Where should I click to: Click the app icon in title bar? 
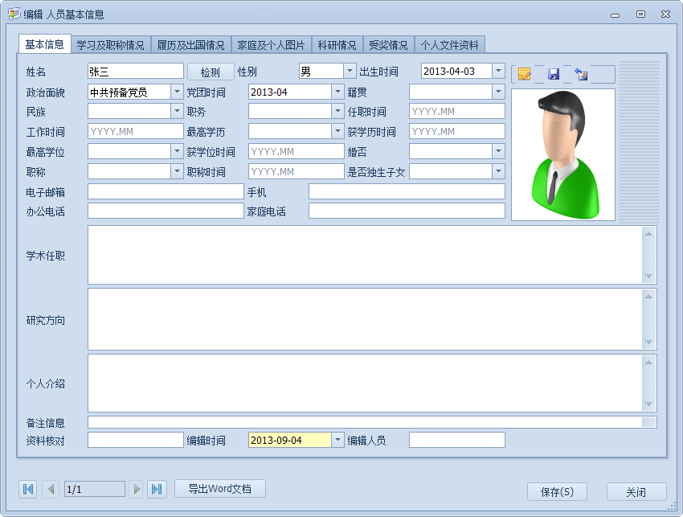(x=14, y=14)
